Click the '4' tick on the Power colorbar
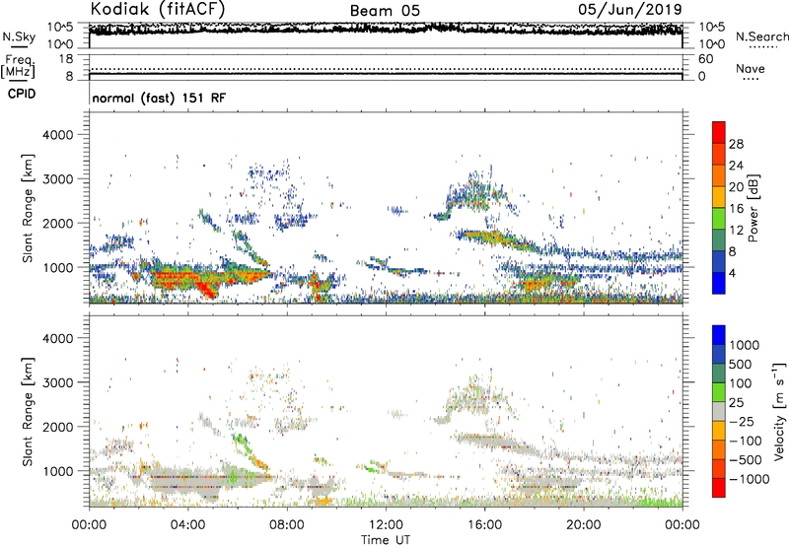789x546 pixels. [733, 273]
